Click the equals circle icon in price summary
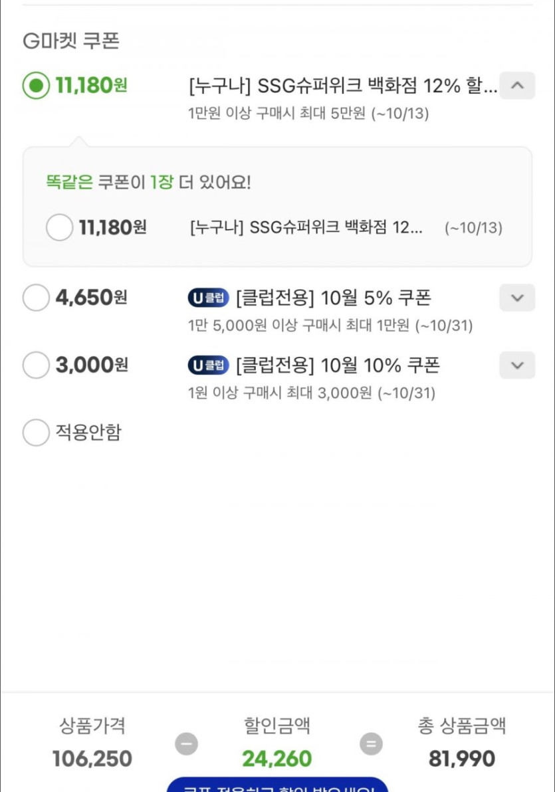Screen dimensions: 555x792 pos(372,743)
